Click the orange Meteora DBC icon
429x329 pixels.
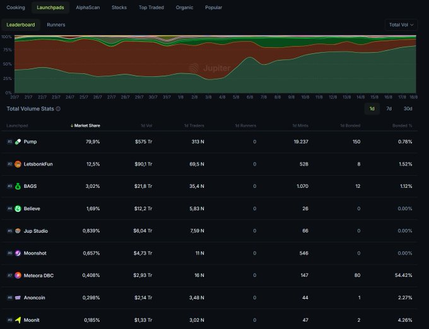tap(18, 275)
